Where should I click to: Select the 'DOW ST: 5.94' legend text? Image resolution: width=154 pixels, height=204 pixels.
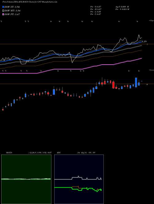click(12, 7)
